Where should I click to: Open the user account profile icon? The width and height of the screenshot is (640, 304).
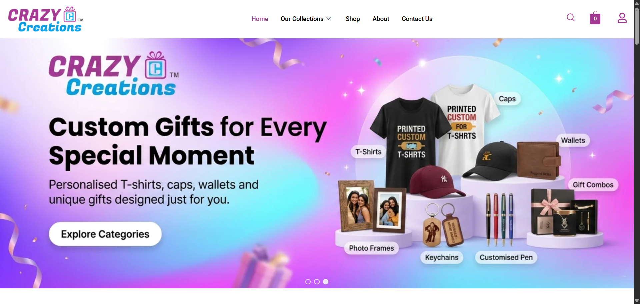tap(622, 18)
